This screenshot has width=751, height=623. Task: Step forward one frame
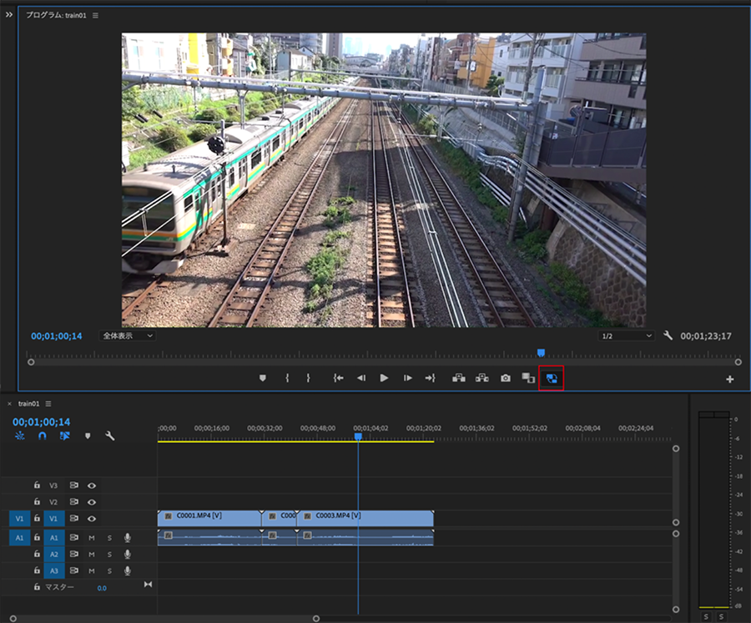[408, 378]
